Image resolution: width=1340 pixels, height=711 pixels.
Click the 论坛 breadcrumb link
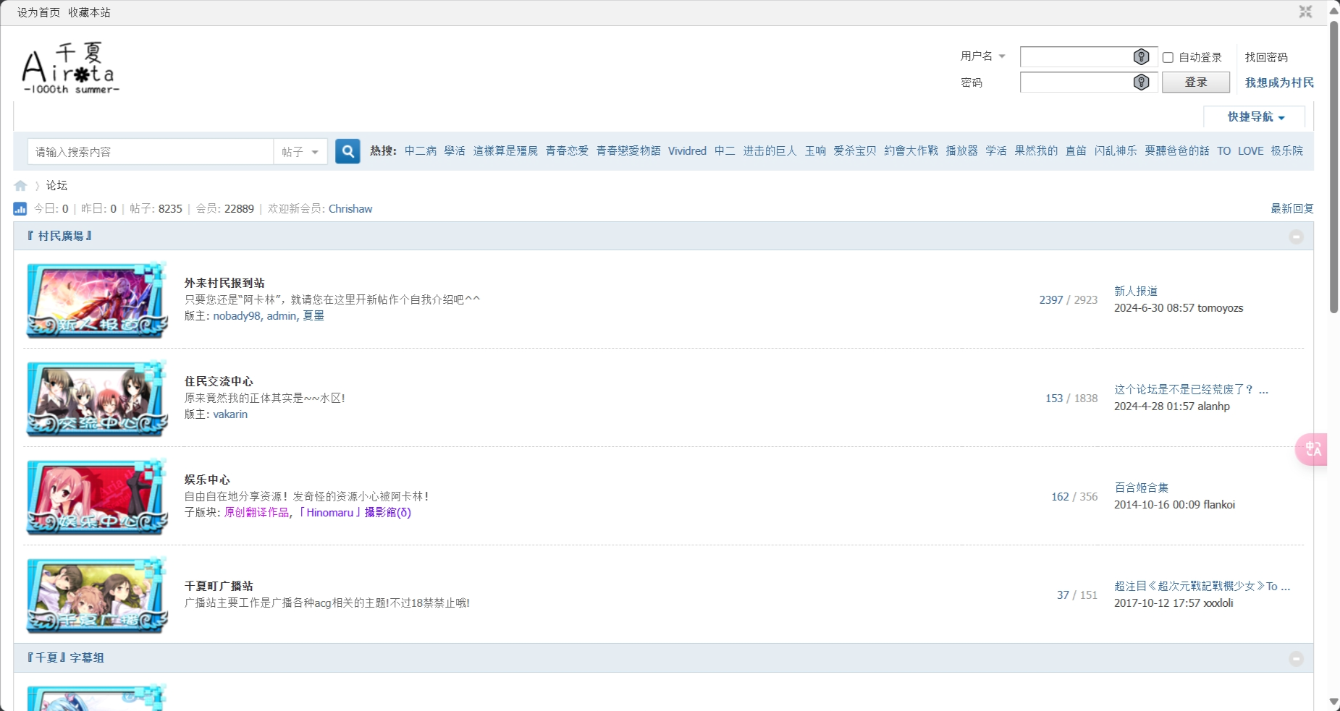click(56, 185)
